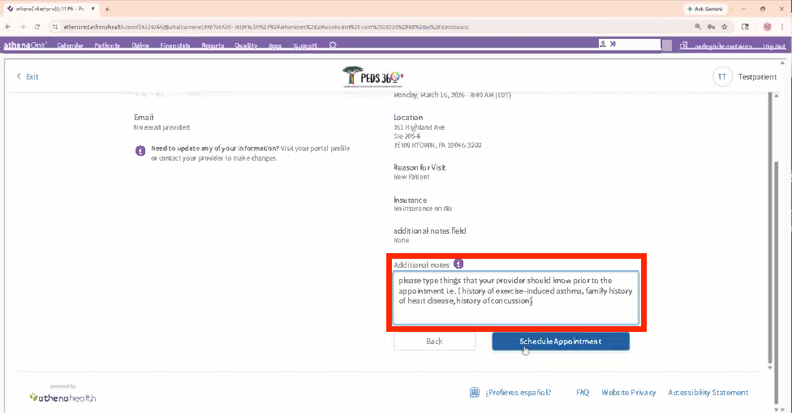This screenshot has width=792, height=413.
Task: Click the 'New Patient' reason text
Action: (411, 177)
